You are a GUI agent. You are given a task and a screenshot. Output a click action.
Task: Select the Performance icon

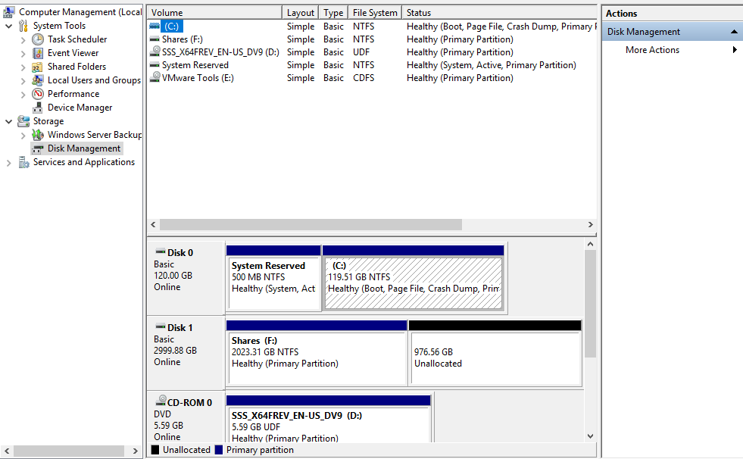tap(38, 94)
